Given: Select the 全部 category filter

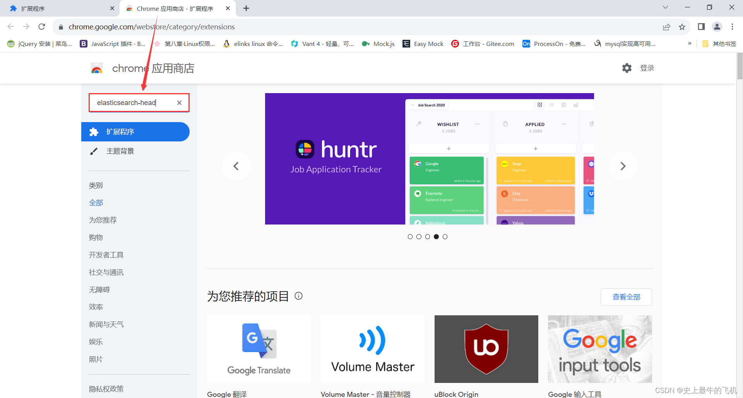Looking at the screenshot, I should 96,202.
